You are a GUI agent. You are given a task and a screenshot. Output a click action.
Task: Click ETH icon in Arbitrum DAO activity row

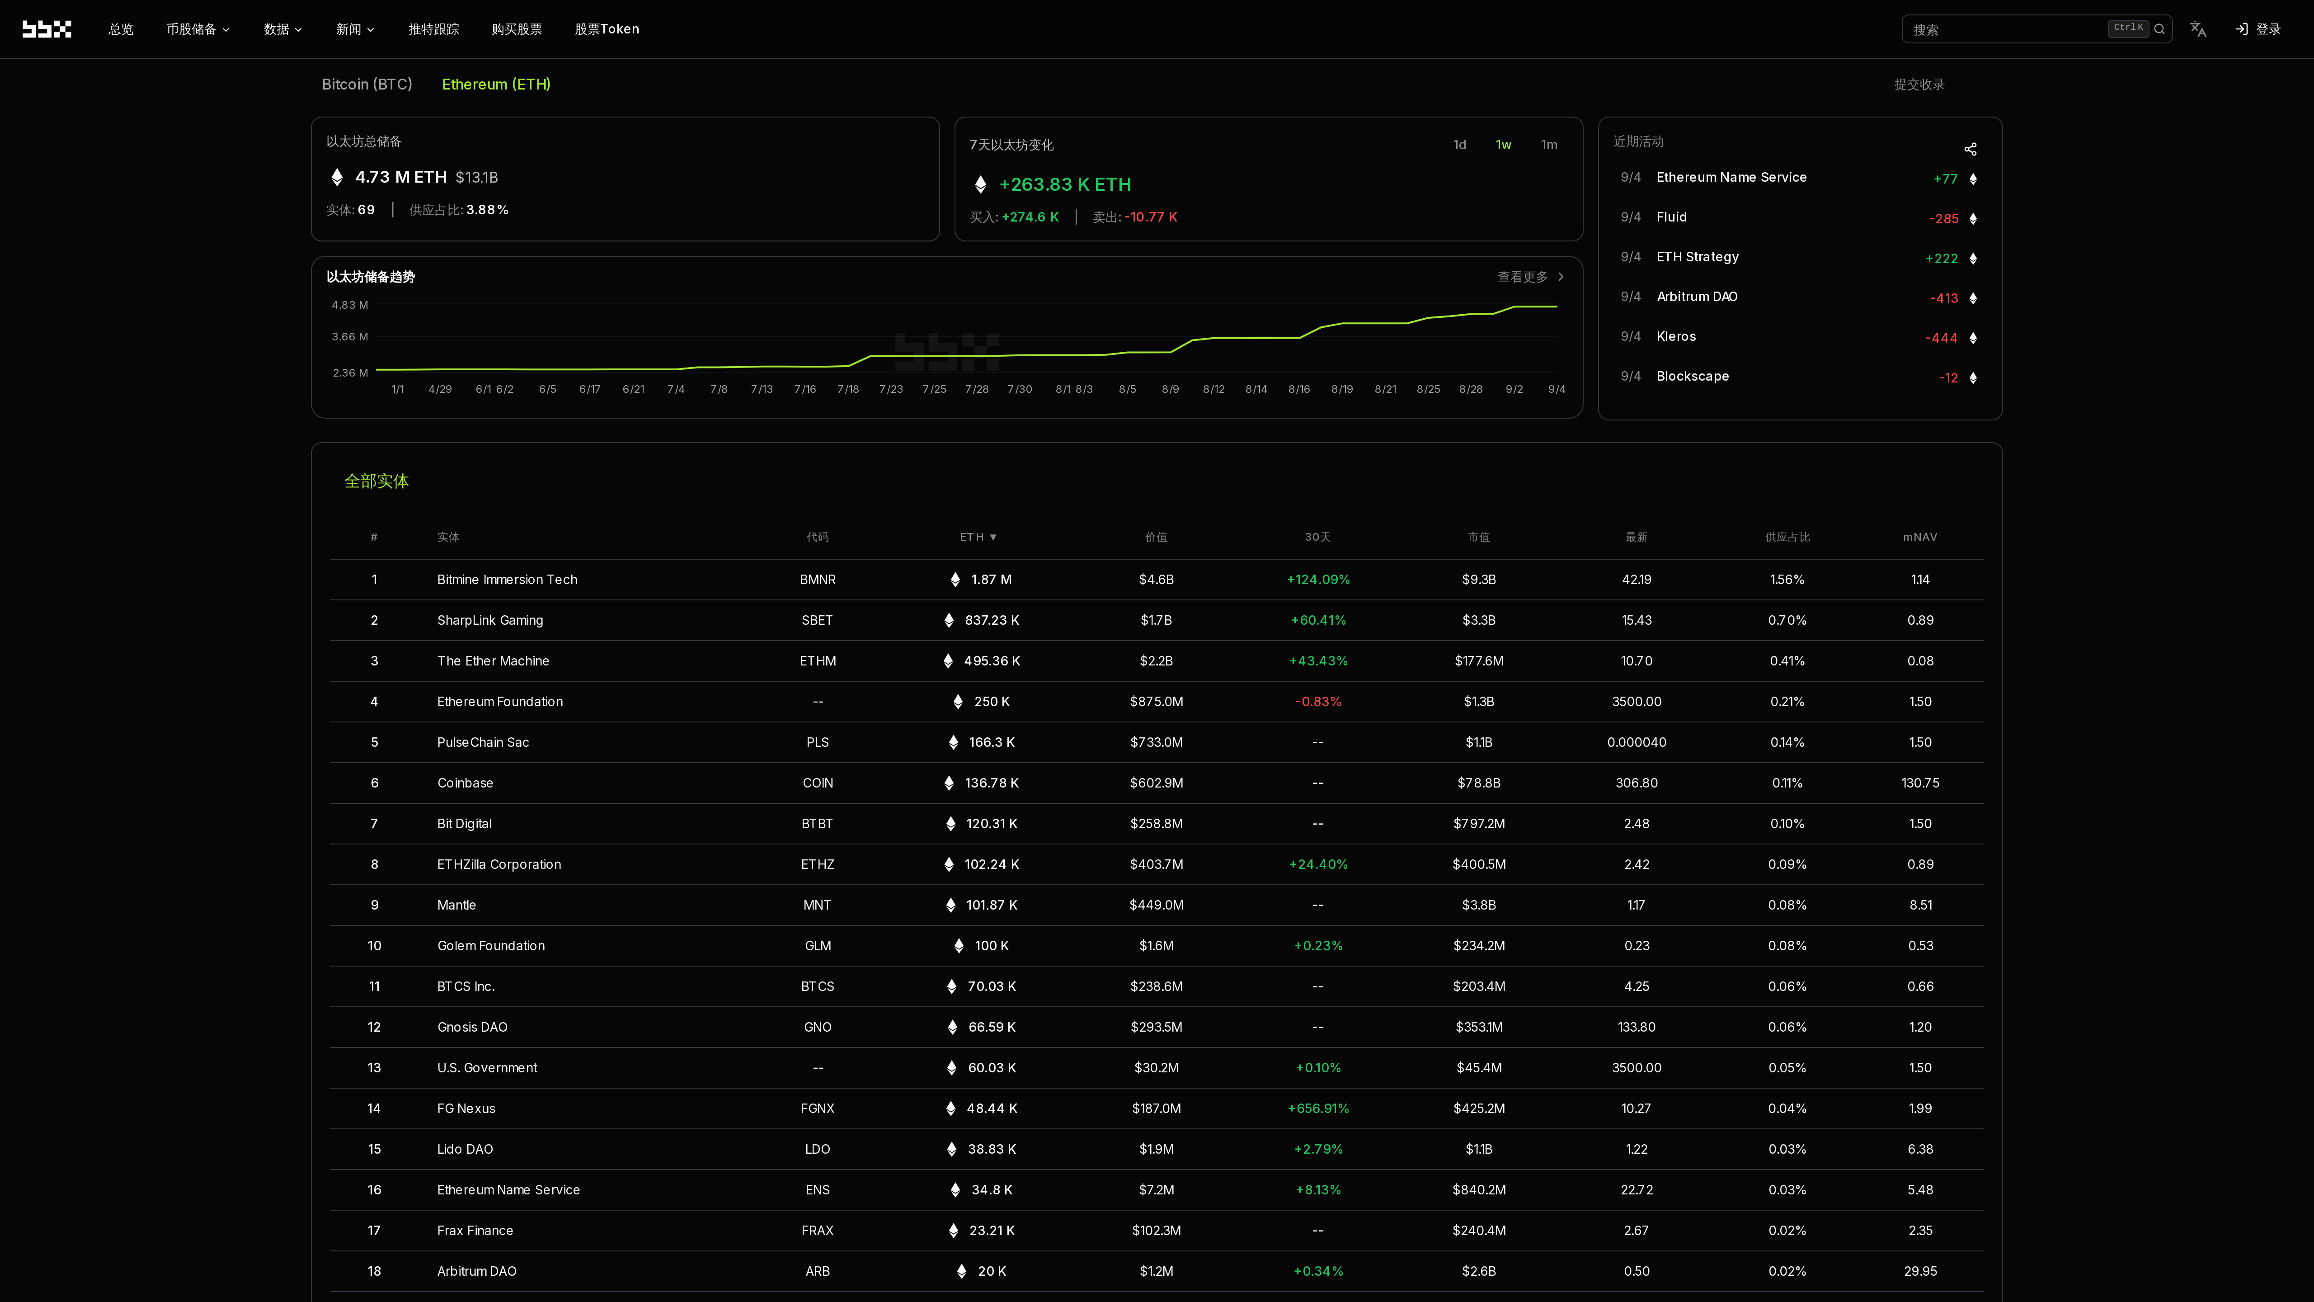(x=1974, y=298)
